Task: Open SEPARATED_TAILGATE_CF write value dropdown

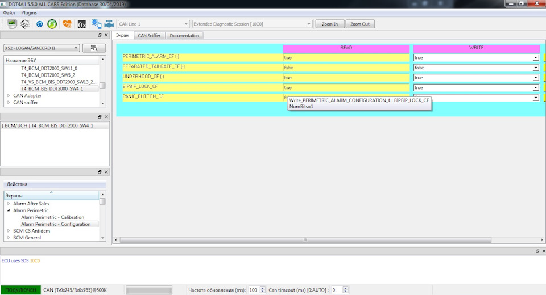Action: [535, 68]
